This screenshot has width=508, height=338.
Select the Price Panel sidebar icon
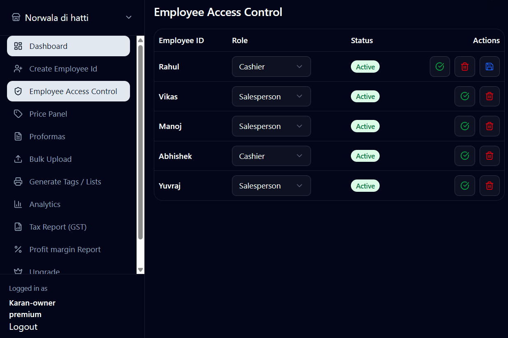(18, 114)
